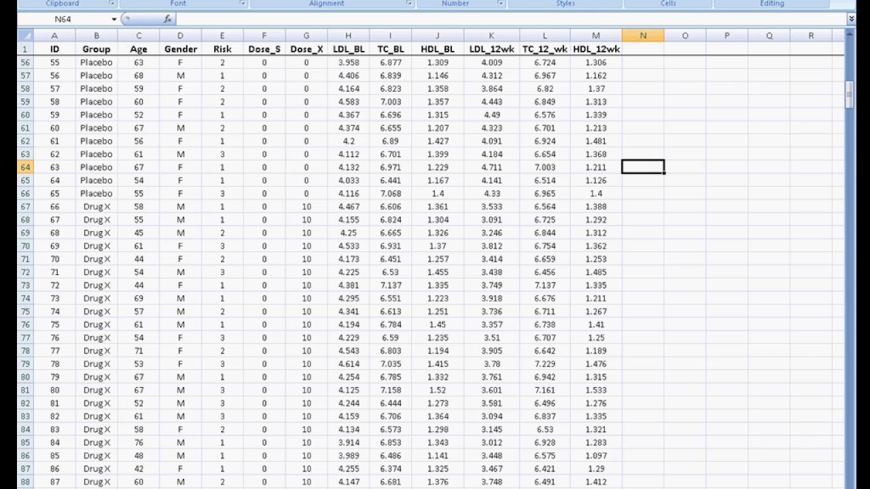The image size is (870, 489).
Task: Click the TC_12_wk header cell
Action: (x=544, y=49)
